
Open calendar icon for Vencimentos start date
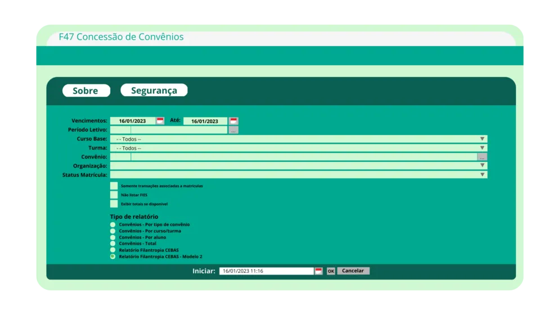point(160,121)
